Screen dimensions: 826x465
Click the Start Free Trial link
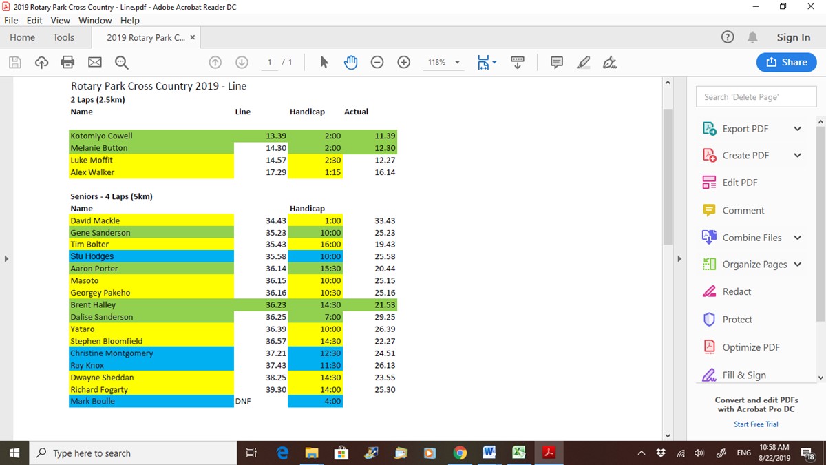(756, 424)
